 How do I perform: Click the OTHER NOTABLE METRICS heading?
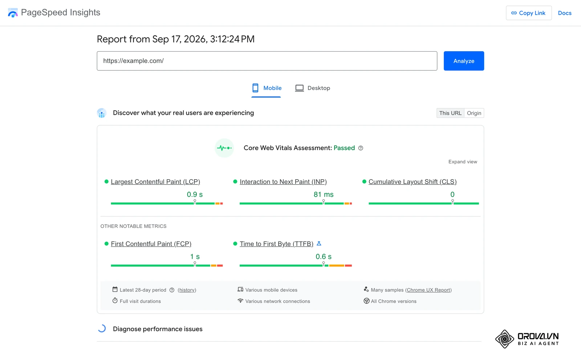(134, 226)
